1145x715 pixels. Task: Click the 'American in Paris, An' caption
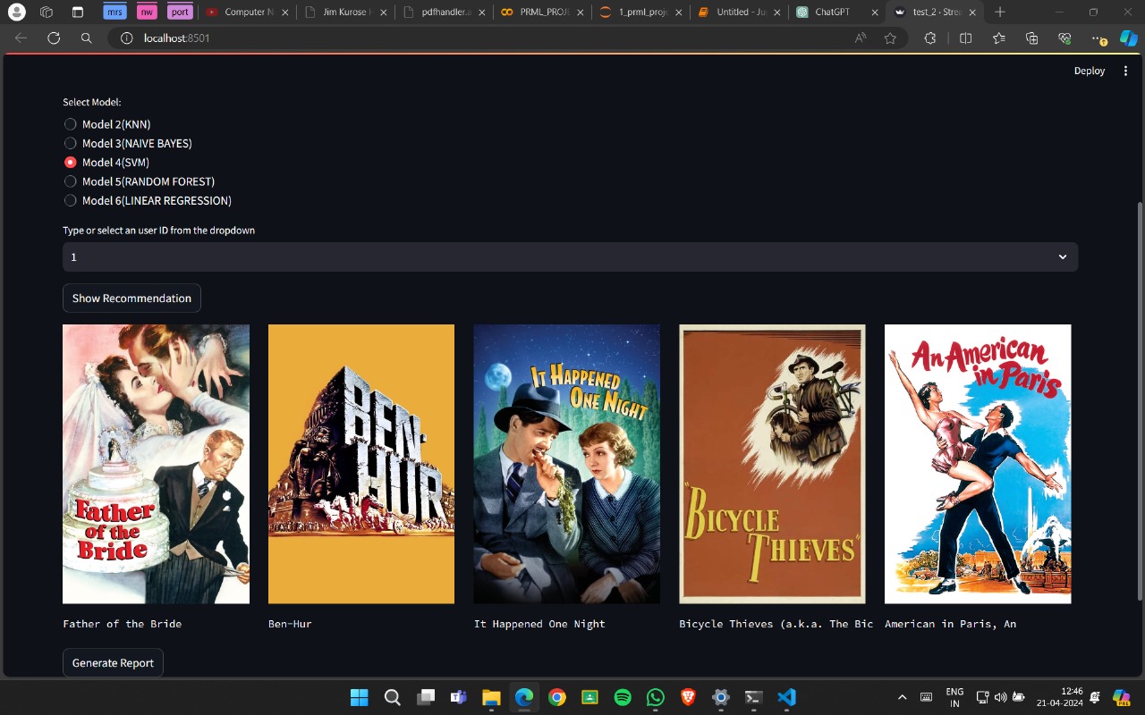pos(950,624)
